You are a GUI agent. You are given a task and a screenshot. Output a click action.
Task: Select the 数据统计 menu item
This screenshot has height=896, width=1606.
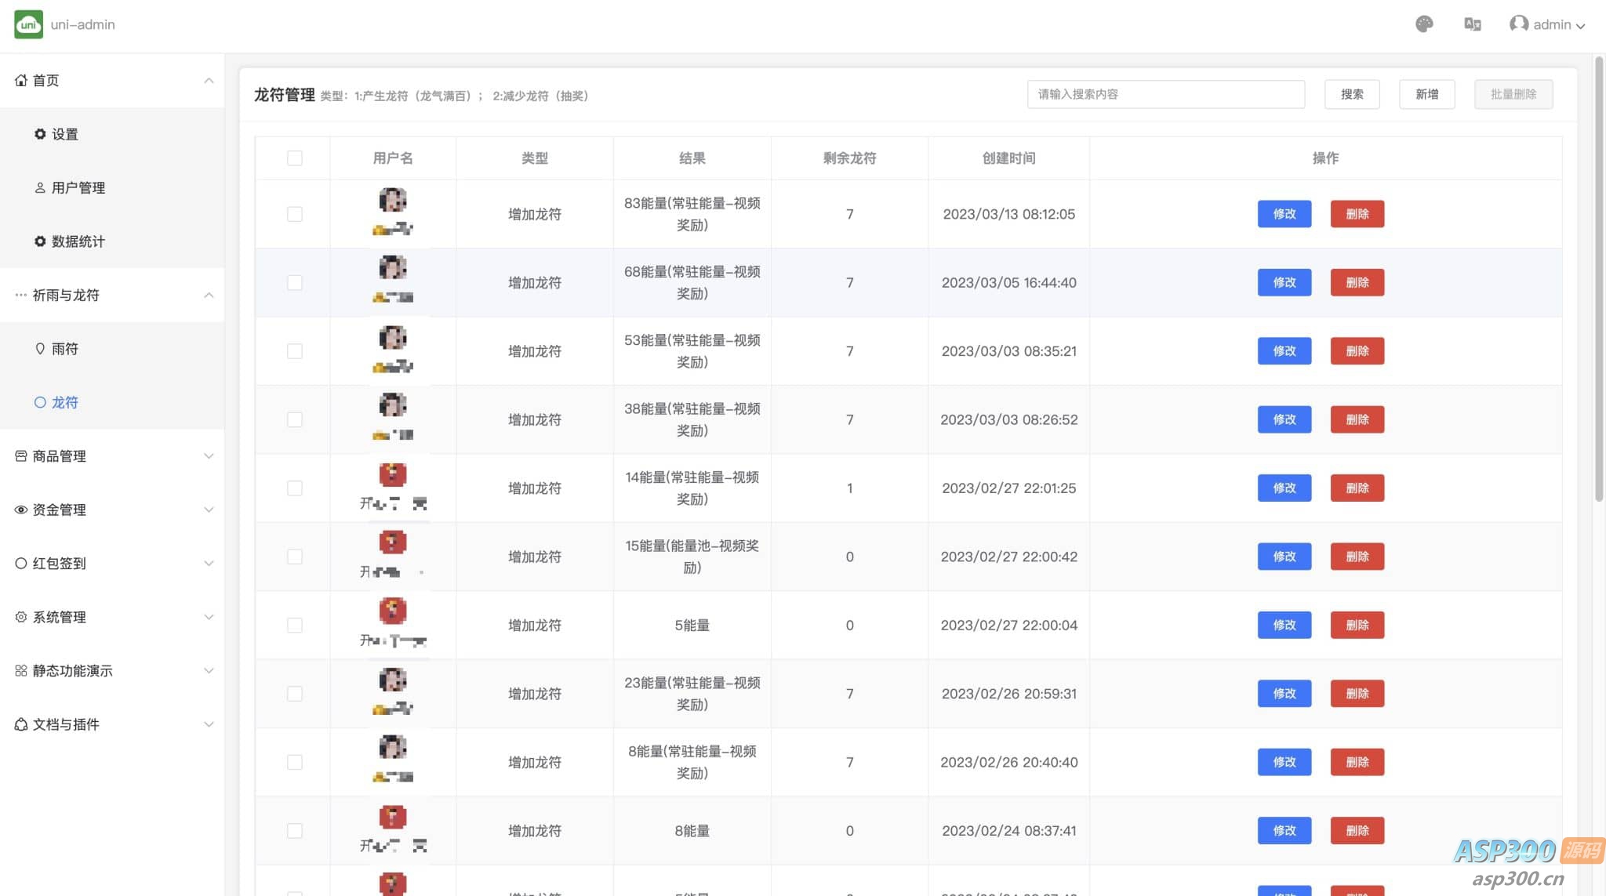[x=78, y=241]
